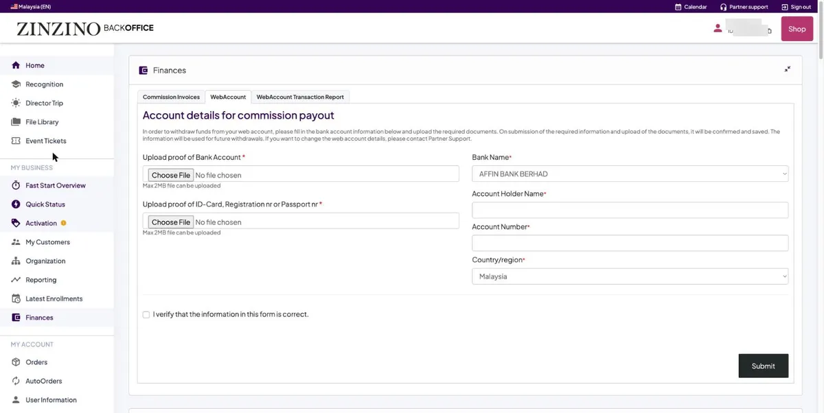Viewport: 824px width, 413px height.
Task: Click the Account Holder Name field
Action: 630,210
